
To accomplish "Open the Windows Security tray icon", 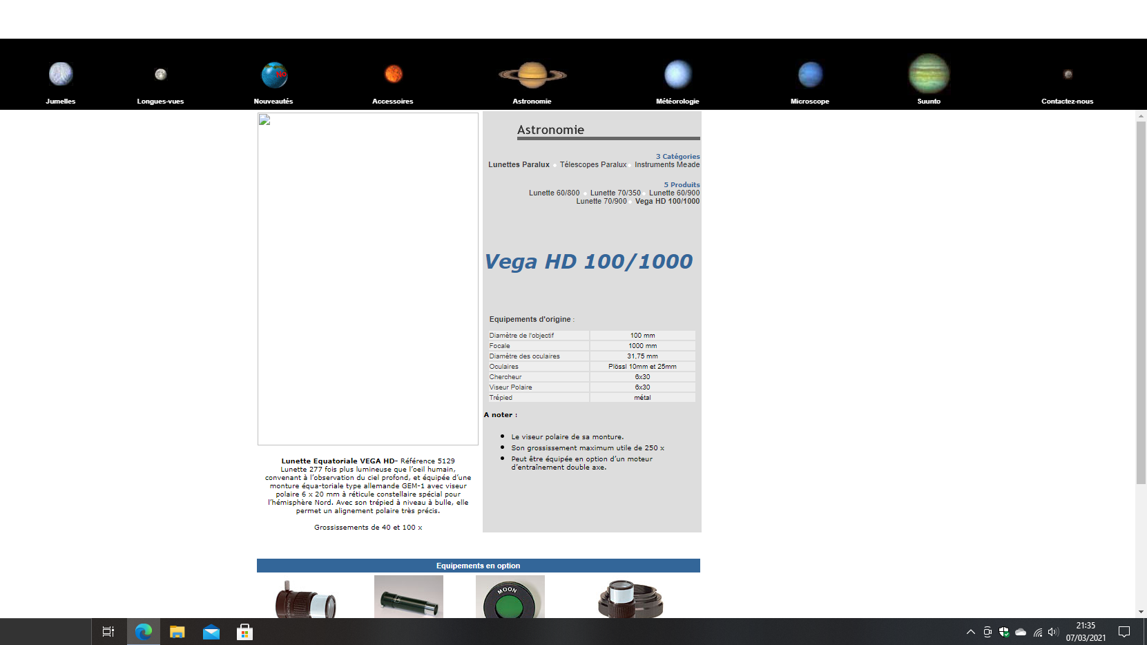I will point(1004,632).
